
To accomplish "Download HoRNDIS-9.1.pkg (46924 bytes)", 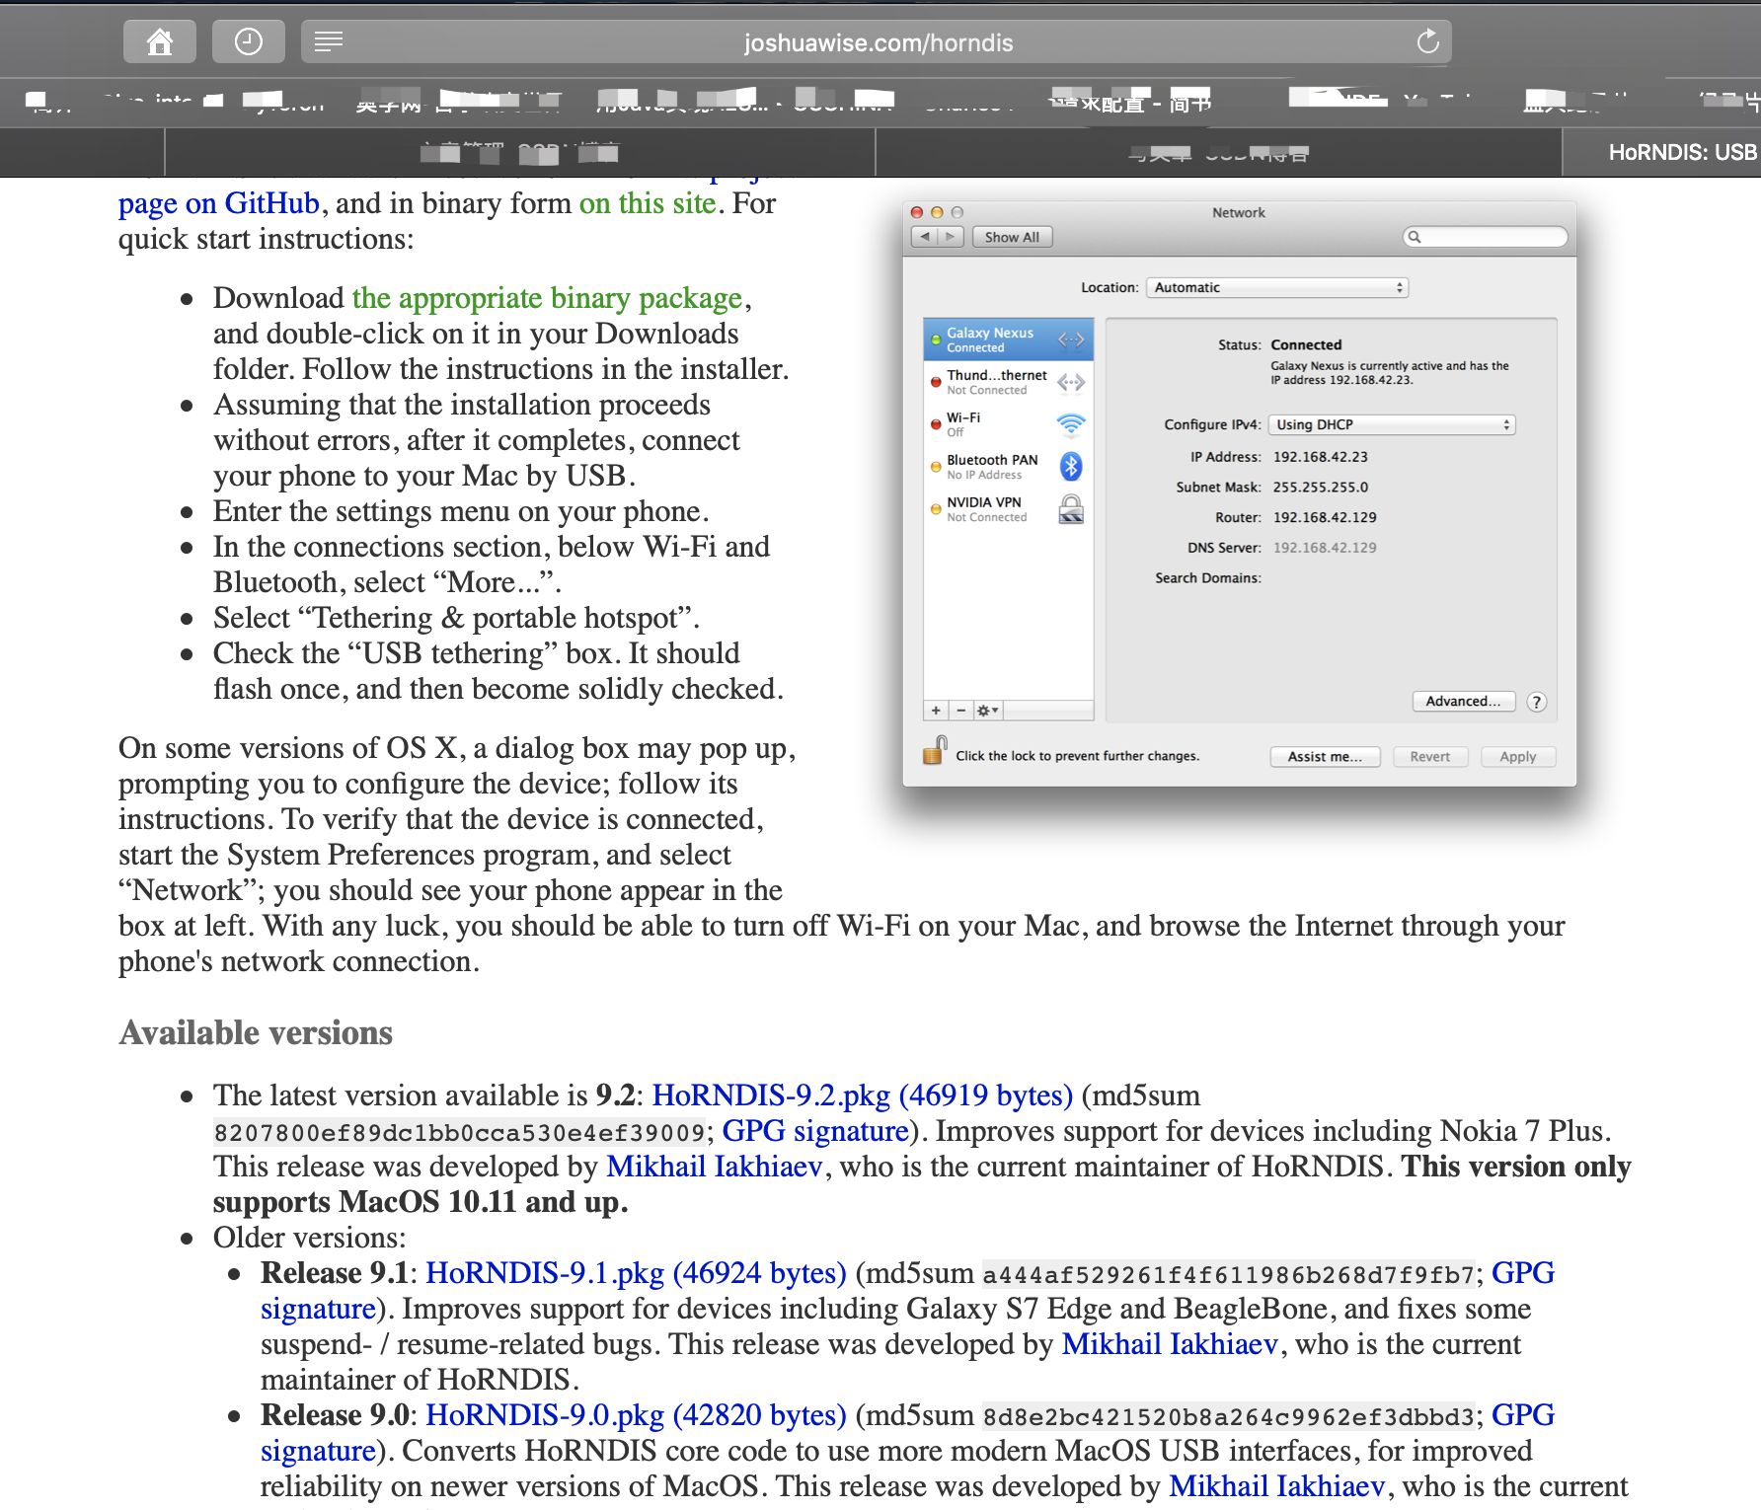I will click(637, 1273).
